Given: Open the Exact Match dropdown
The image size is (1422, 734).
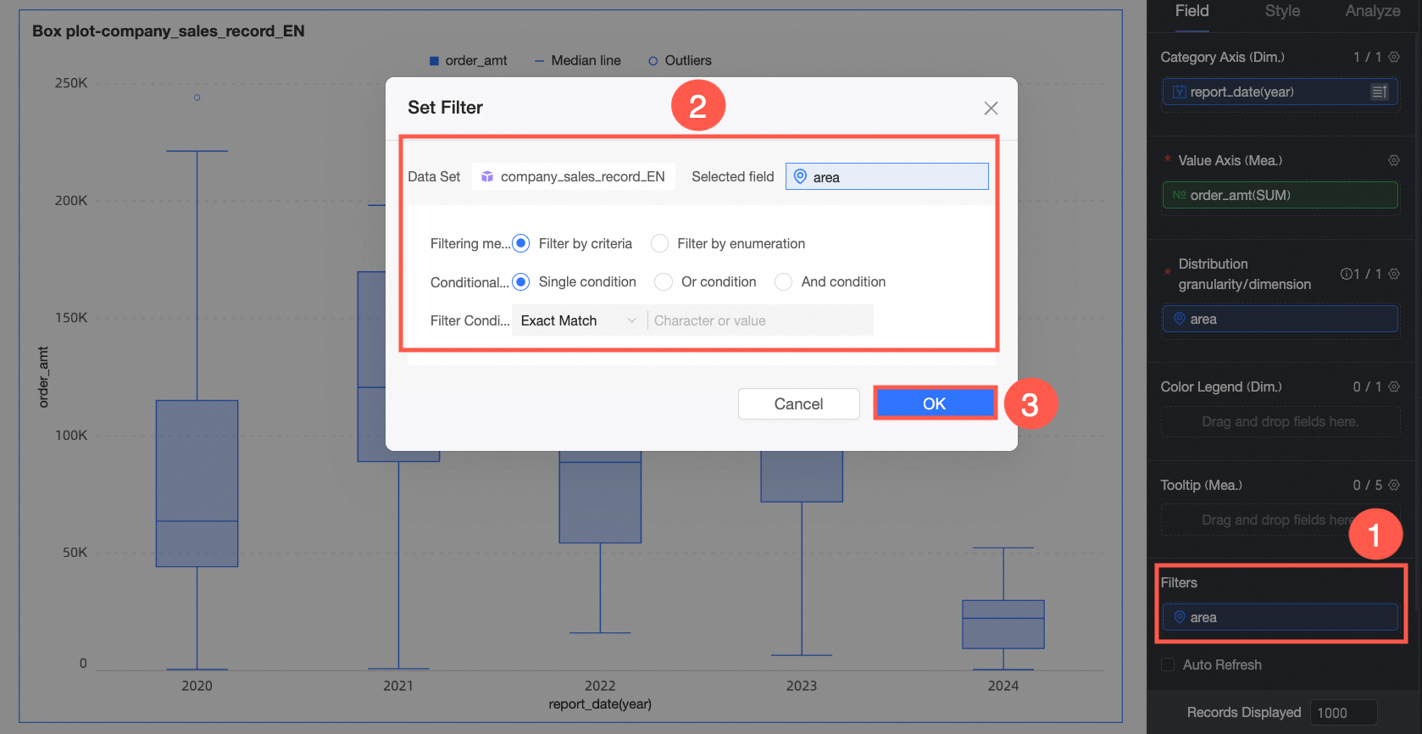Looking at the screenshot, I should click(x=578, y=320).
